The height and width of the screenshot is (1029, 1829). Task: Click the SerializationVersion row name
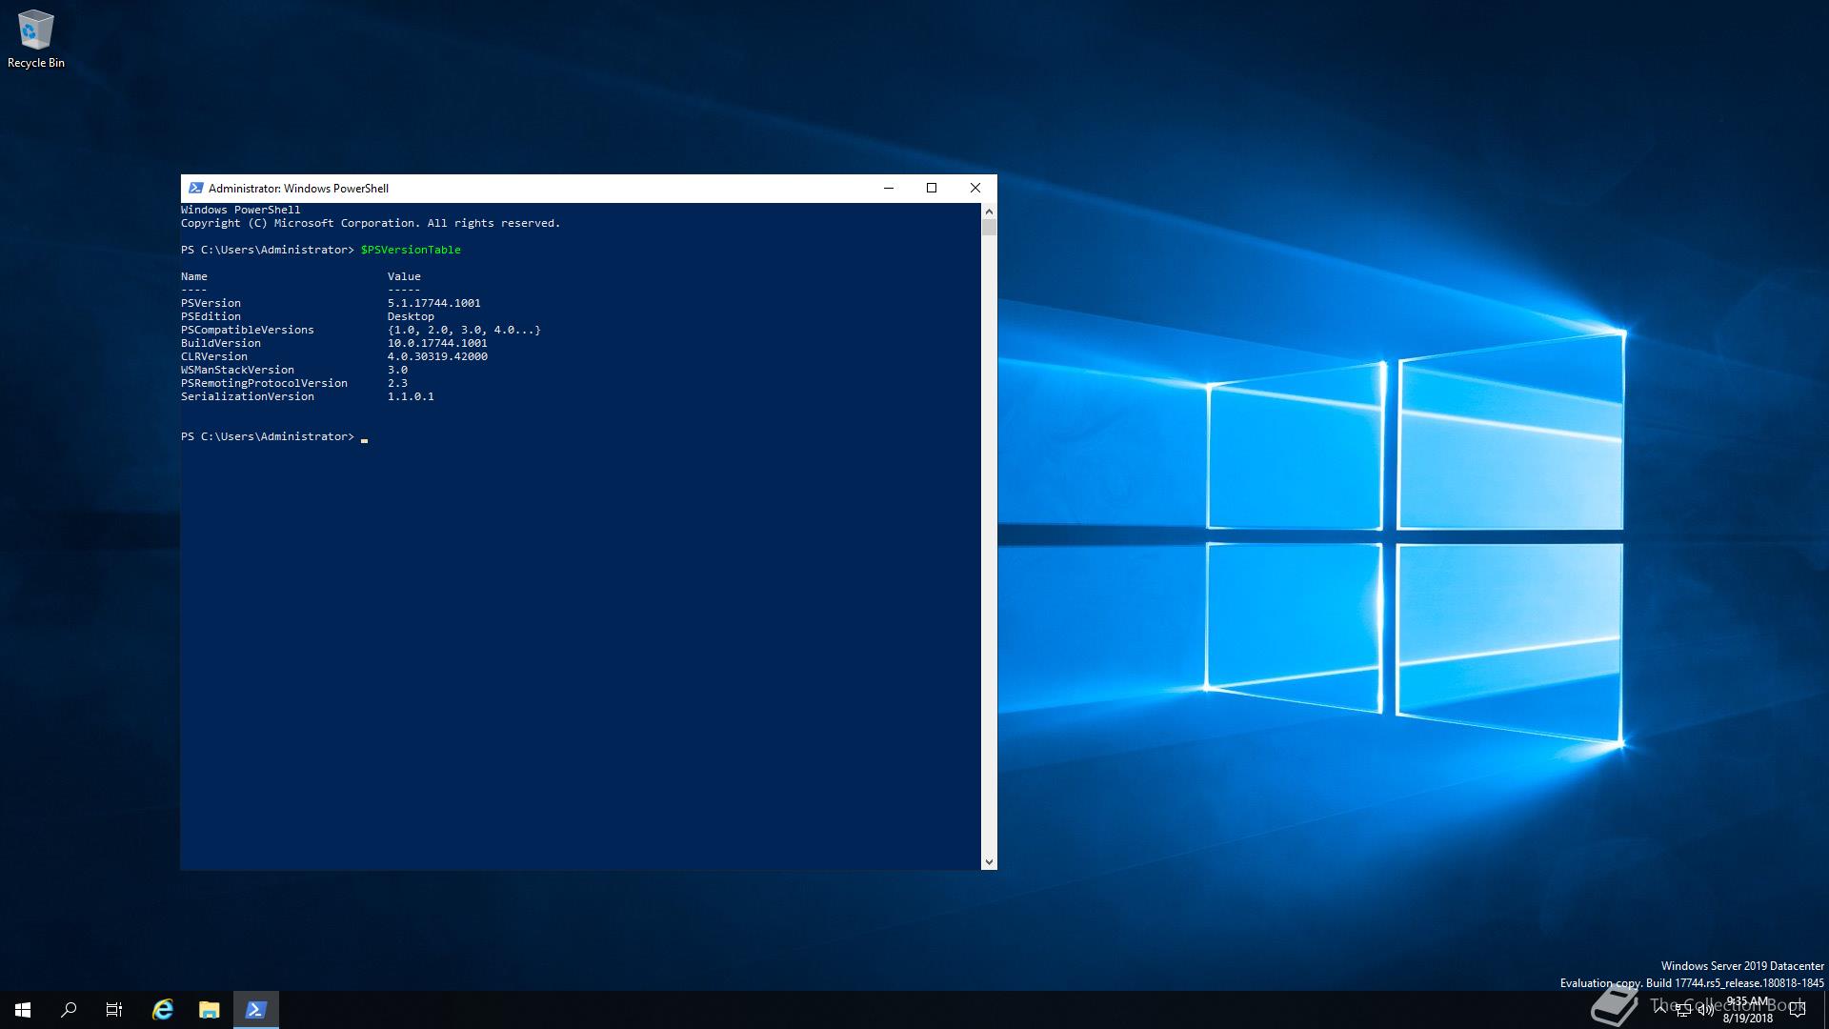pos(247,396)
